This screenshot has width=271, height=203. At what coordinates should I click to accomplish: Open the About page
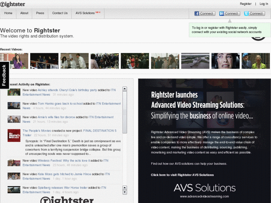(24, 13)
